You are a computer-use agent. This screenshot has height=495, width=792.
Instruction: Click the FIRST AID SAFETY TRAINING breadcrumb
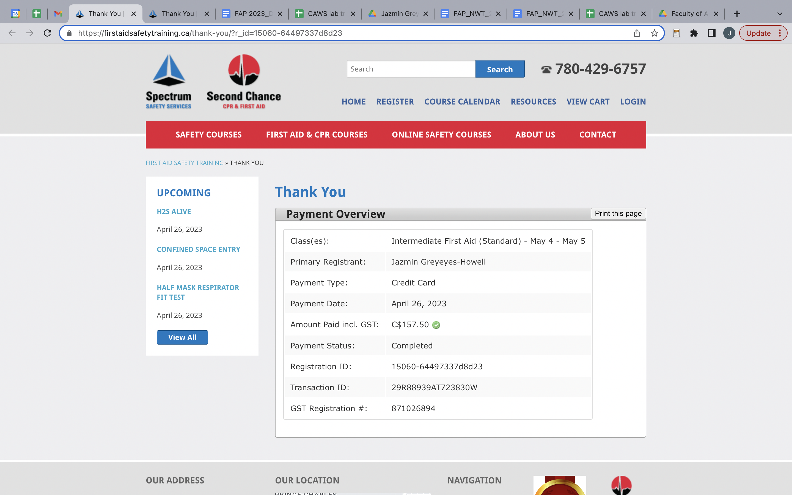tap(185, 163)
